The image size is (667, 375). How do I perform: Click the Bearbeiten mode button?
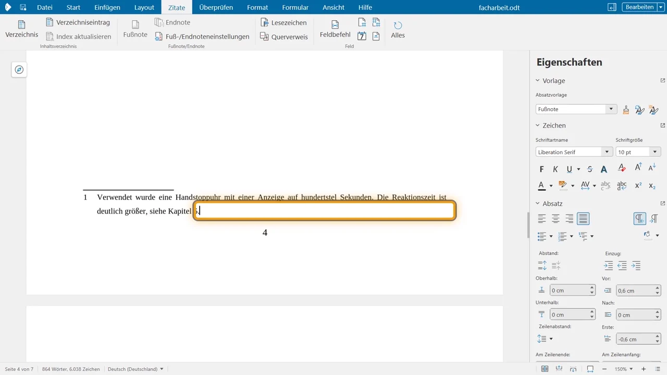(x=639, y=7)
